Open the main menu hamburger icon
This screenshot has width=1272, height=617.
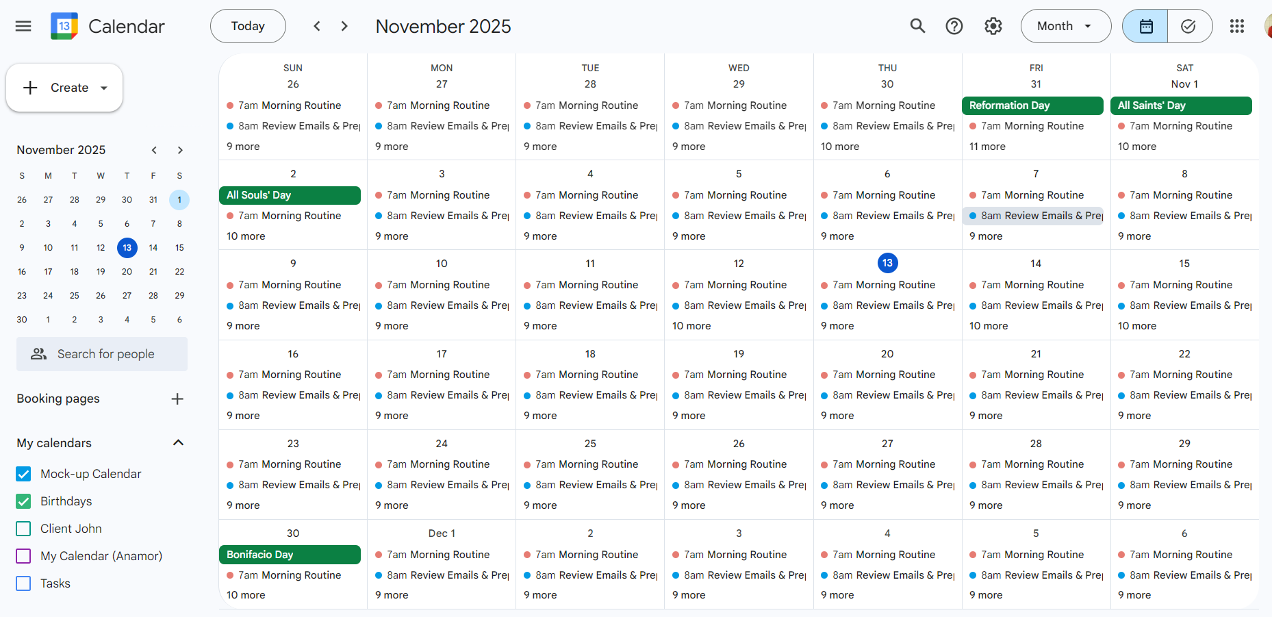(23, 26)
